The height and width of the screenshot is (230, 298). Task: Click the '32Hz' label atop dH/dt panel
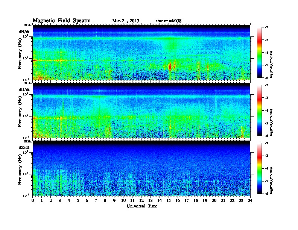28,25
